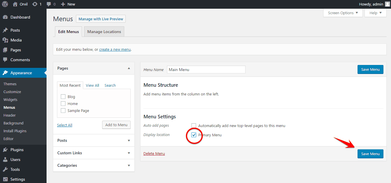This screenshot has height=183, width=391.
Task: Enable automatically adding new top-level pages
Action: click(x=194, y=126)
